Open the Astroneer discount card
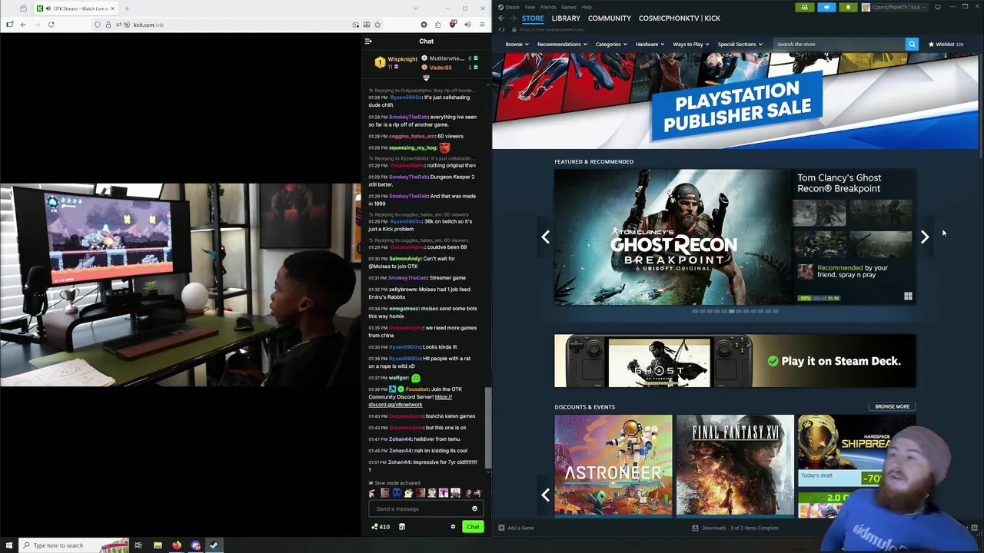 (x=613, y=465)
